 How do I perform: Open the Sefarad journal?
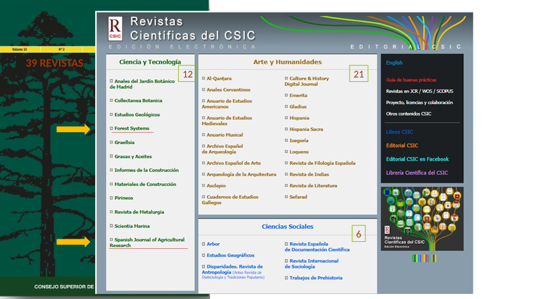coord(298,197)
